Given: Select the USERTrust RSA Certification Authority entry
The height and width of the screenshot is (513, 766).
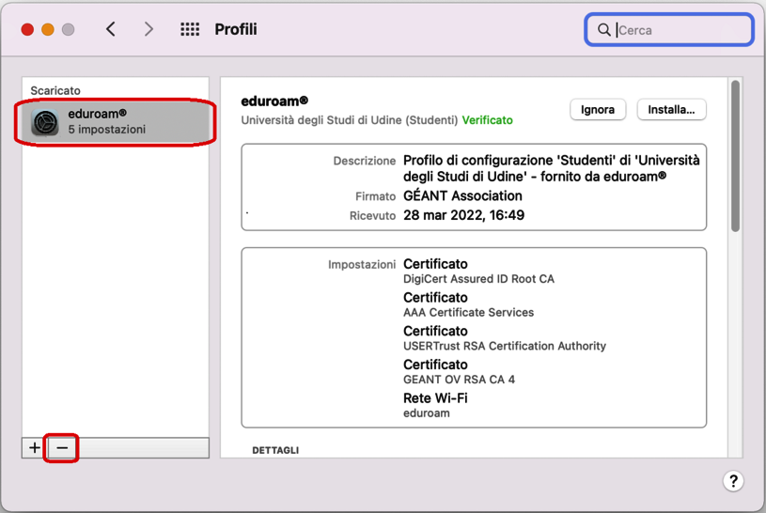Looking at the screenshot, I should 504,346.
